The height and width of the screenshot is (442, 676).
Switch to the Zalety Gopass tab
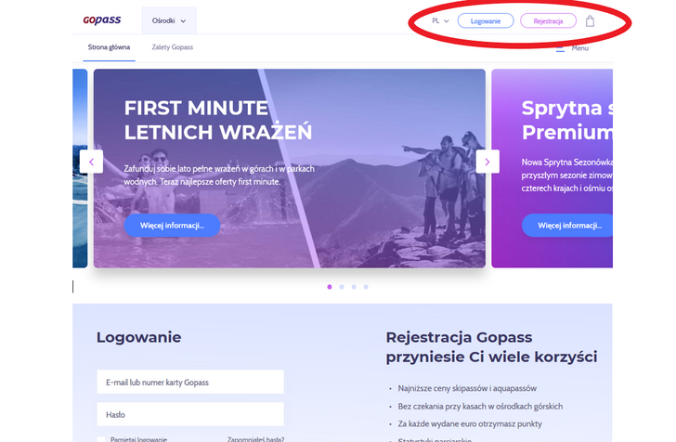(x=172, y=47)
